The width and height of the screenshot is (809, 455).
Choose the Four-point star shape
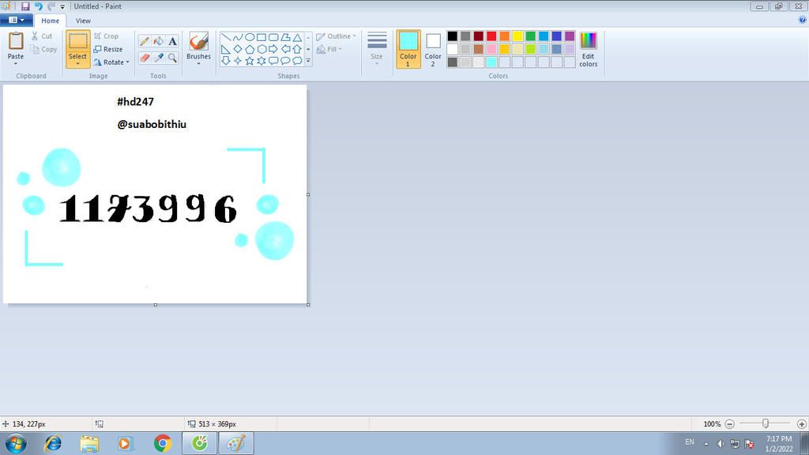tap(237, 61)
